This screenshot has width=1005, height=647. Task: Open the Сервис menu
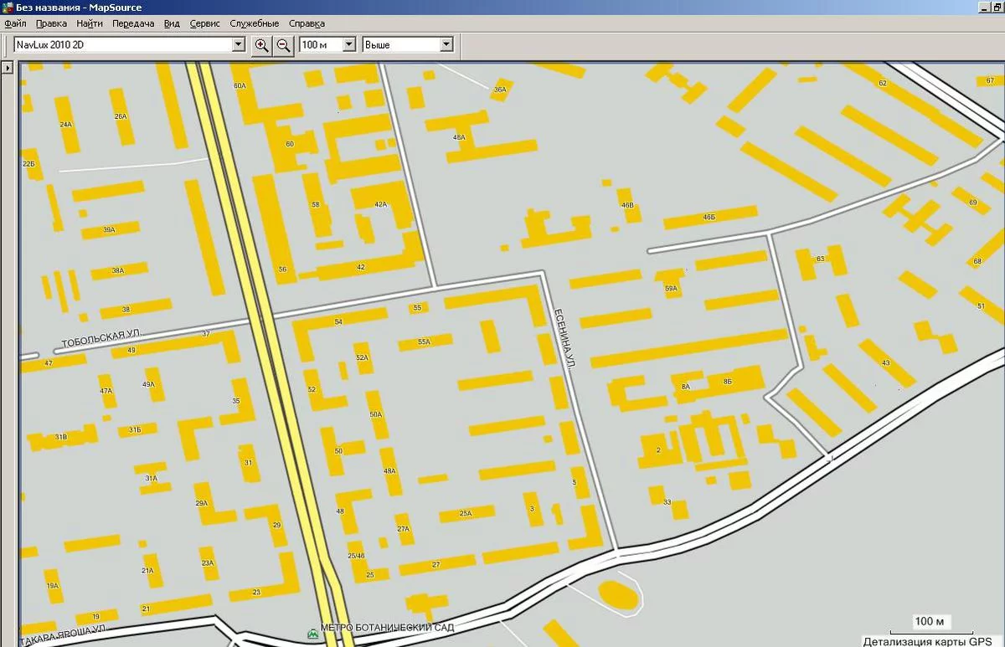click(206, 23)
